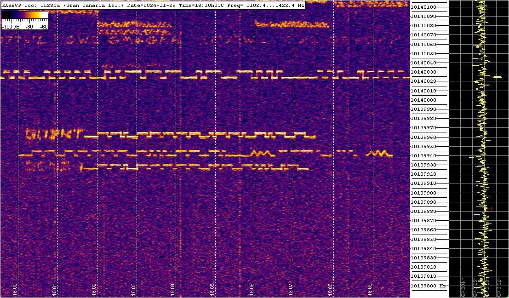Click the 10139930 frequency label
Screen dimensions: 509x298
tap(423, 165)
